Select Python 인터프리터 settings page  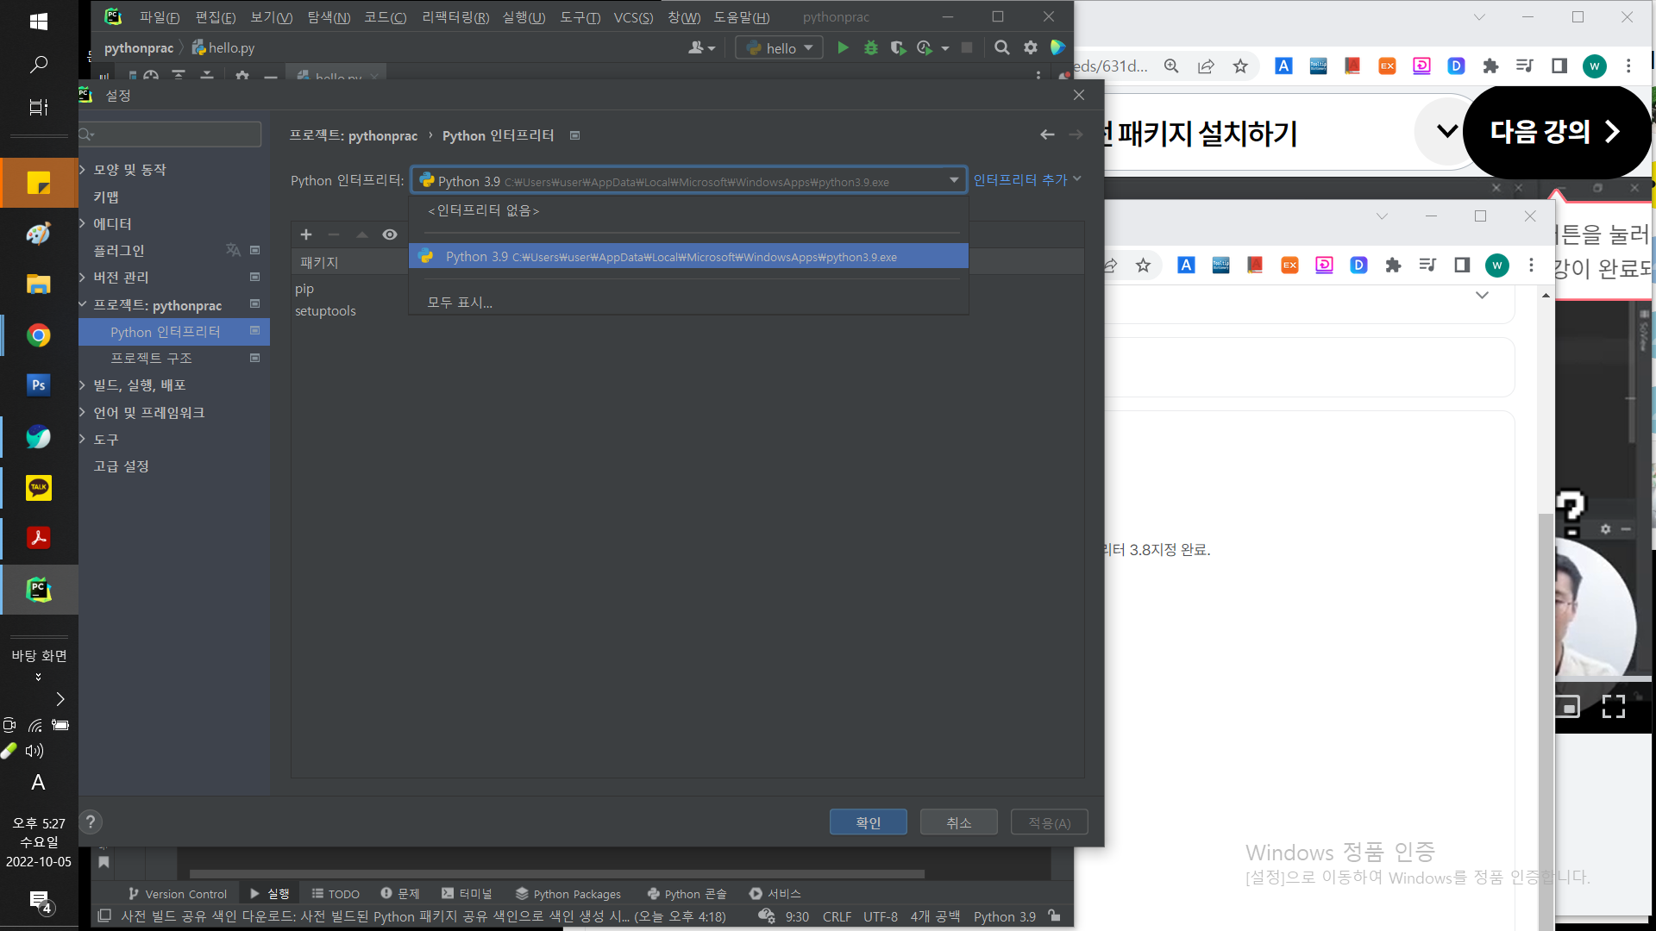point(174,332)
